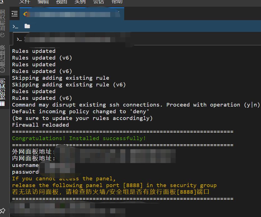Open the 会话 menu
This screenshot has height=217, width=261.
click(x=98, y=2)
